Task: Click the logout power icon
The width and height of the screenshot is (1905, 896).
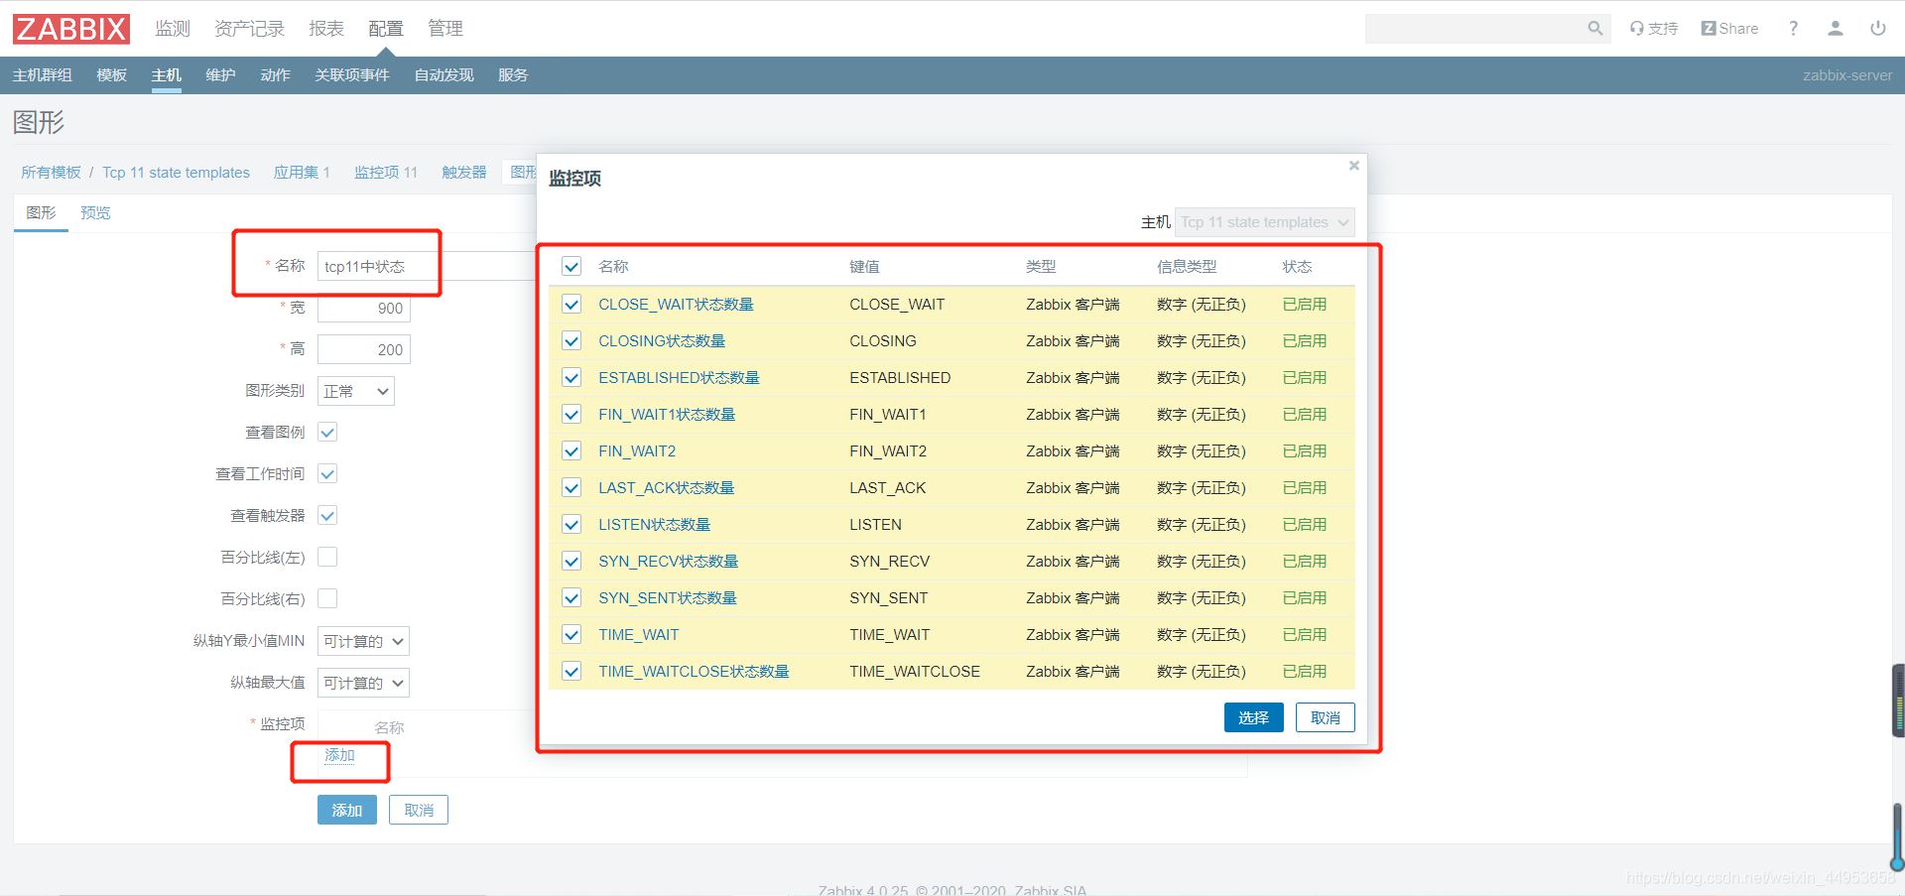Action: coord(1878,29)
